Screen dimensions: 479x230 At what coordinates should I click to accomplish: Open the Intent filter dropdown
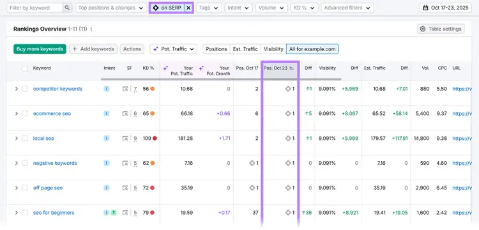[238, 8]
